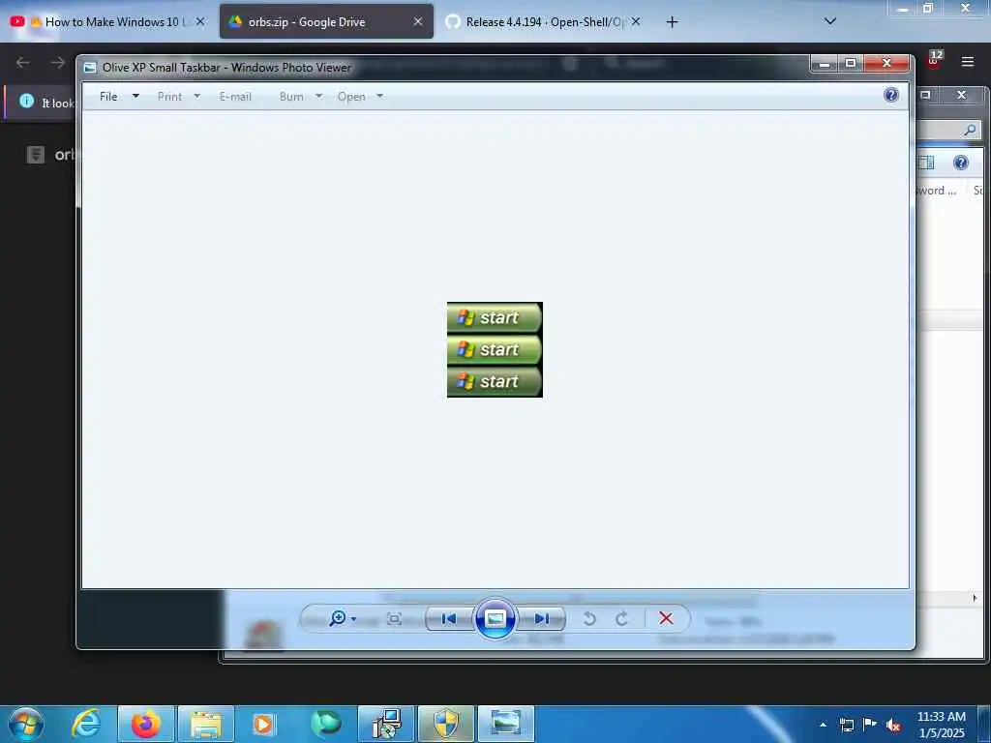The image size is (991, 743).
Task: Click the actual size button
Action: point(394,618)
